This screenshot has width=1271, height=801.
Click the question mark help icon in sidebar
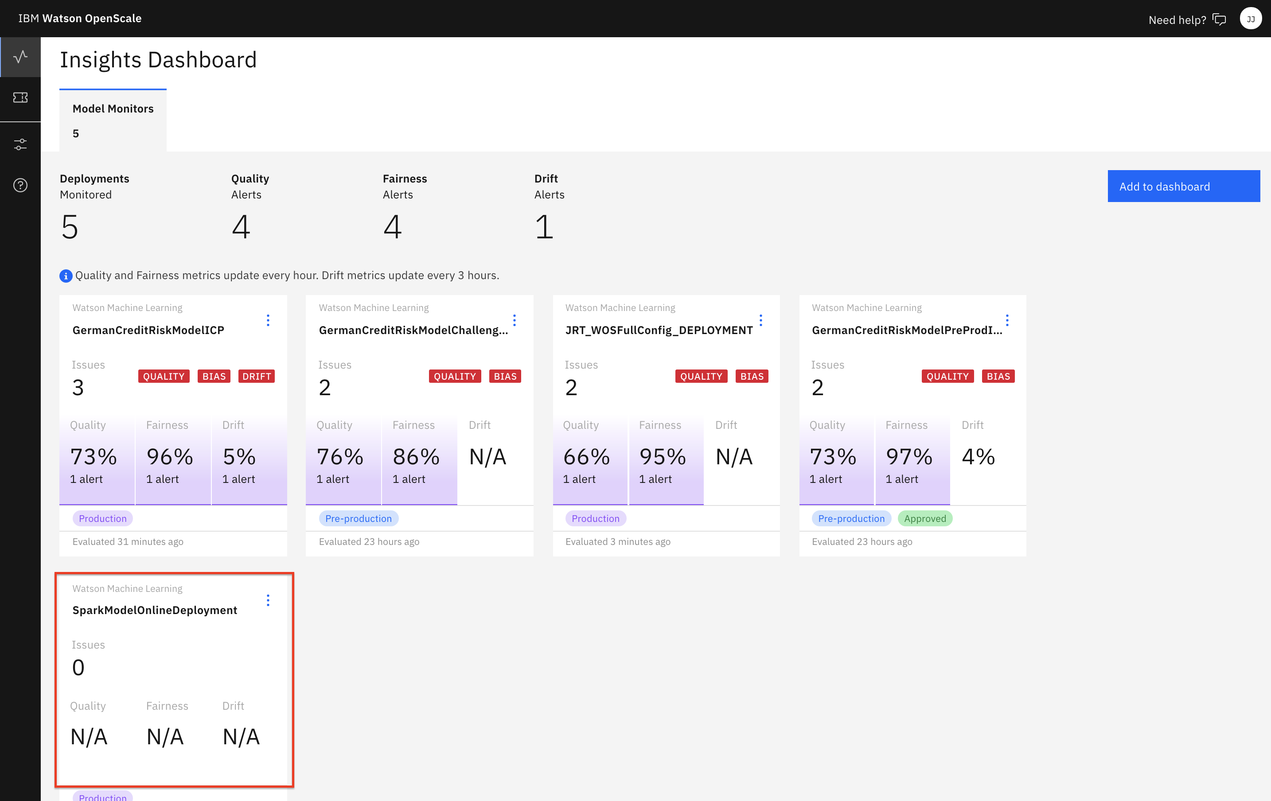click(x=20, y=185)
